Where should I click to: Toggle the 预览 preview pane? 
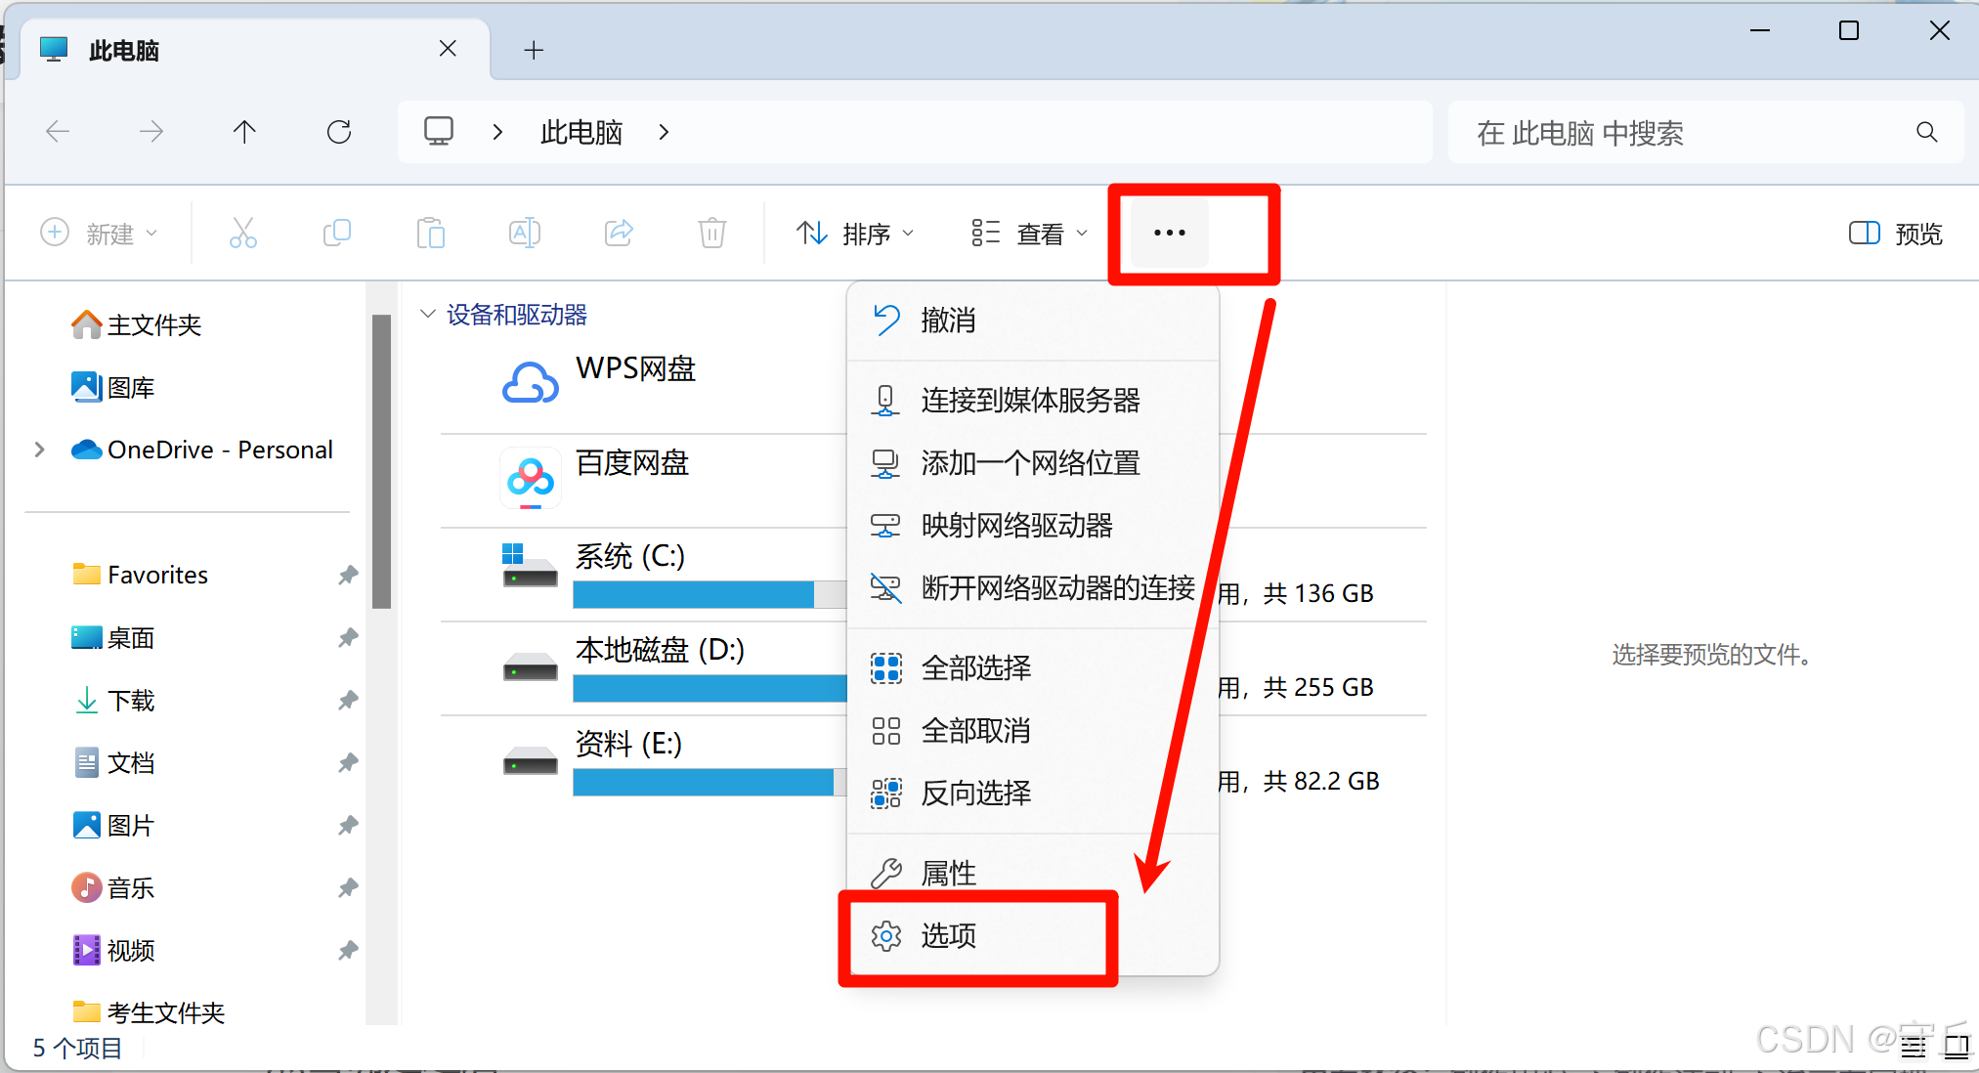pos(1892,233)
